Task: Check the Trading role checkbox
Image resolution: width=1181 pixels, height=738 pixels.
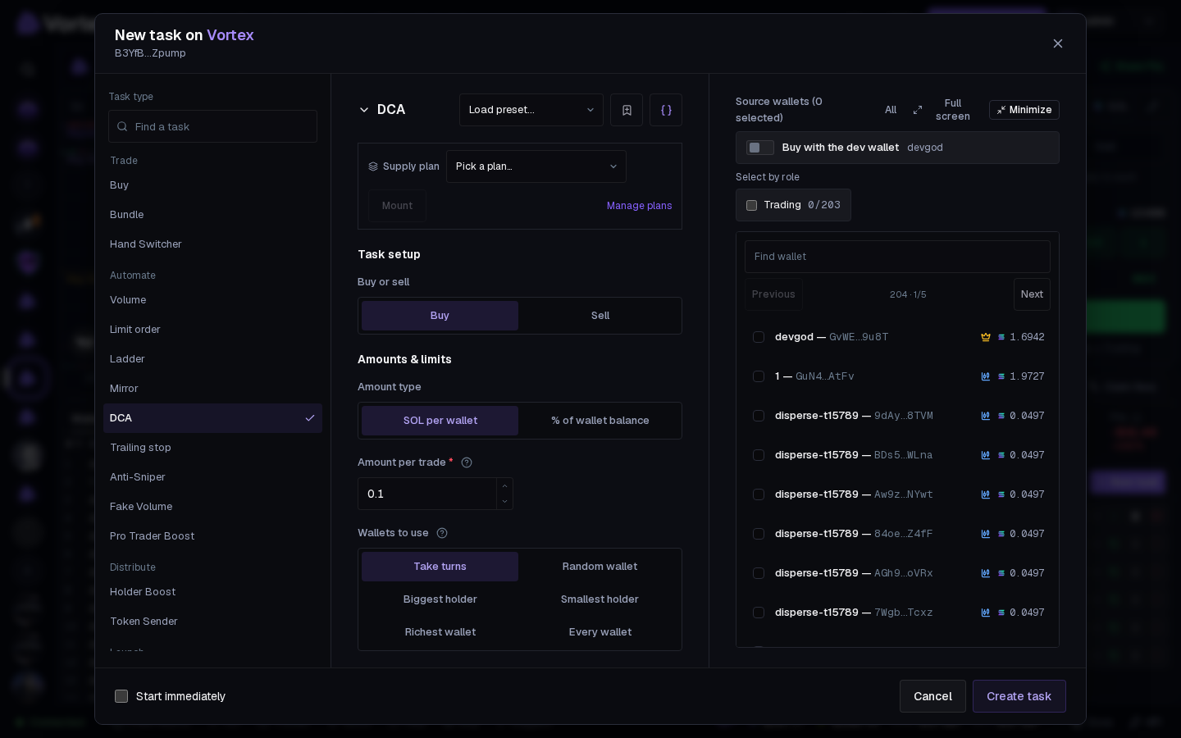Action: (x=751, y=205)
